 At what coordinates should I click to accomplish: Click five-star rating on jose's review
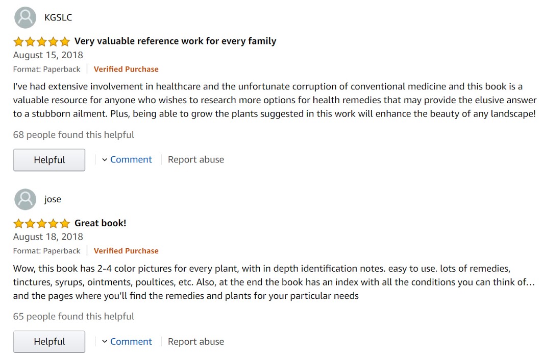coord(41,224)
